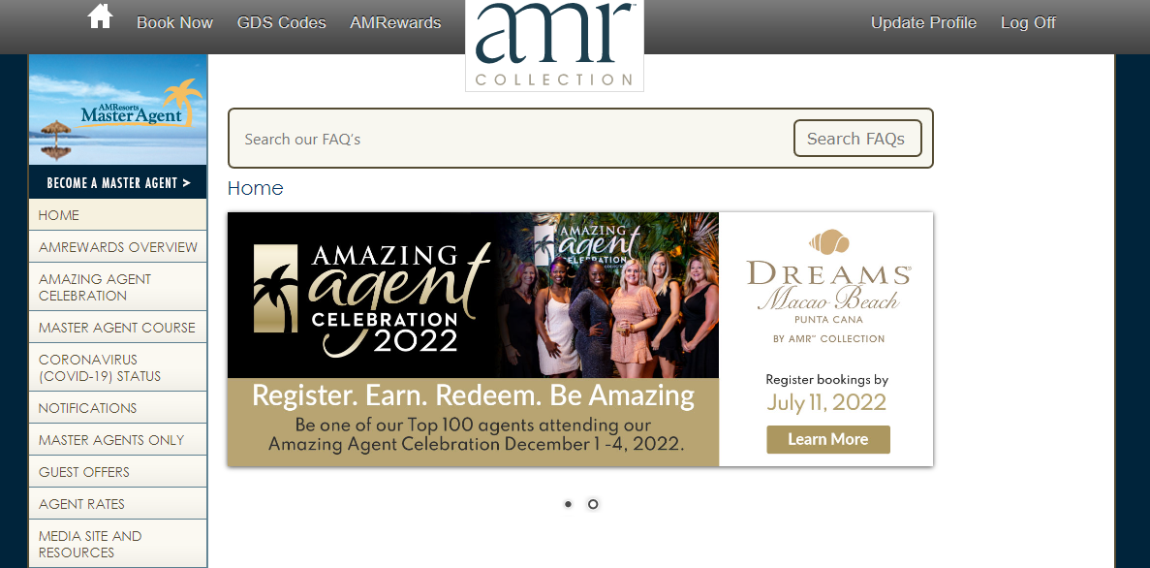Show the first carousel slide dot
Screen dimensions: 1150x568
click(568, 504)
